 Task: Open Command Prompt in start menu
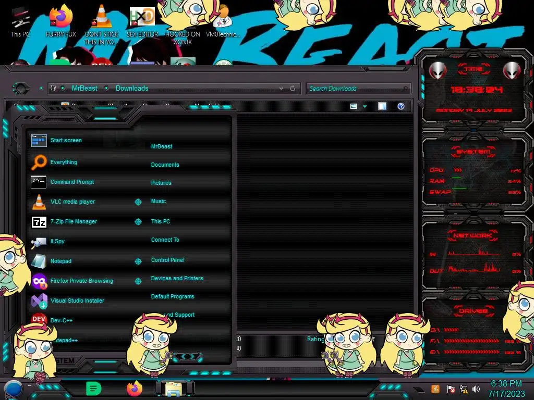(x=63, y=182)
